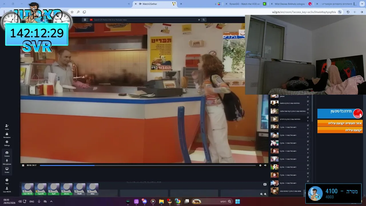Screen dimensions: 366x206
Task: Clear the video search field with the X
Action: pyautogui.click(x=199, y=20)
